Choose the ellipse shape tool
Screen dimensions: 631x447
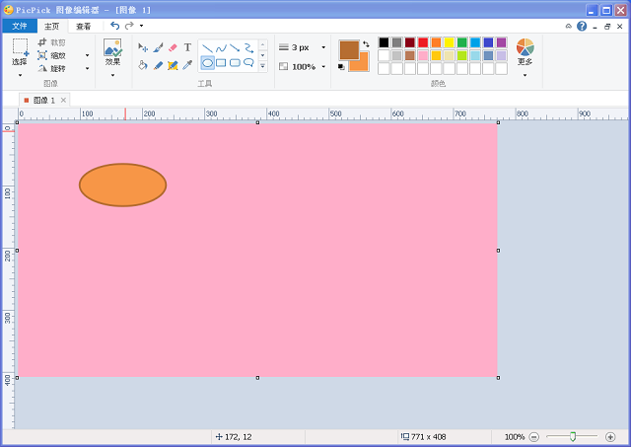207,63
